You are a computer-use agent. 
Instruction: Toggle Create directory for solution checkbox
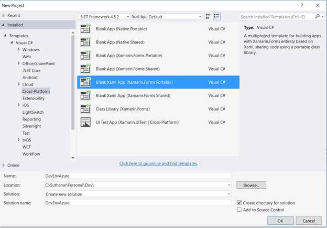[x=239, y=202]
